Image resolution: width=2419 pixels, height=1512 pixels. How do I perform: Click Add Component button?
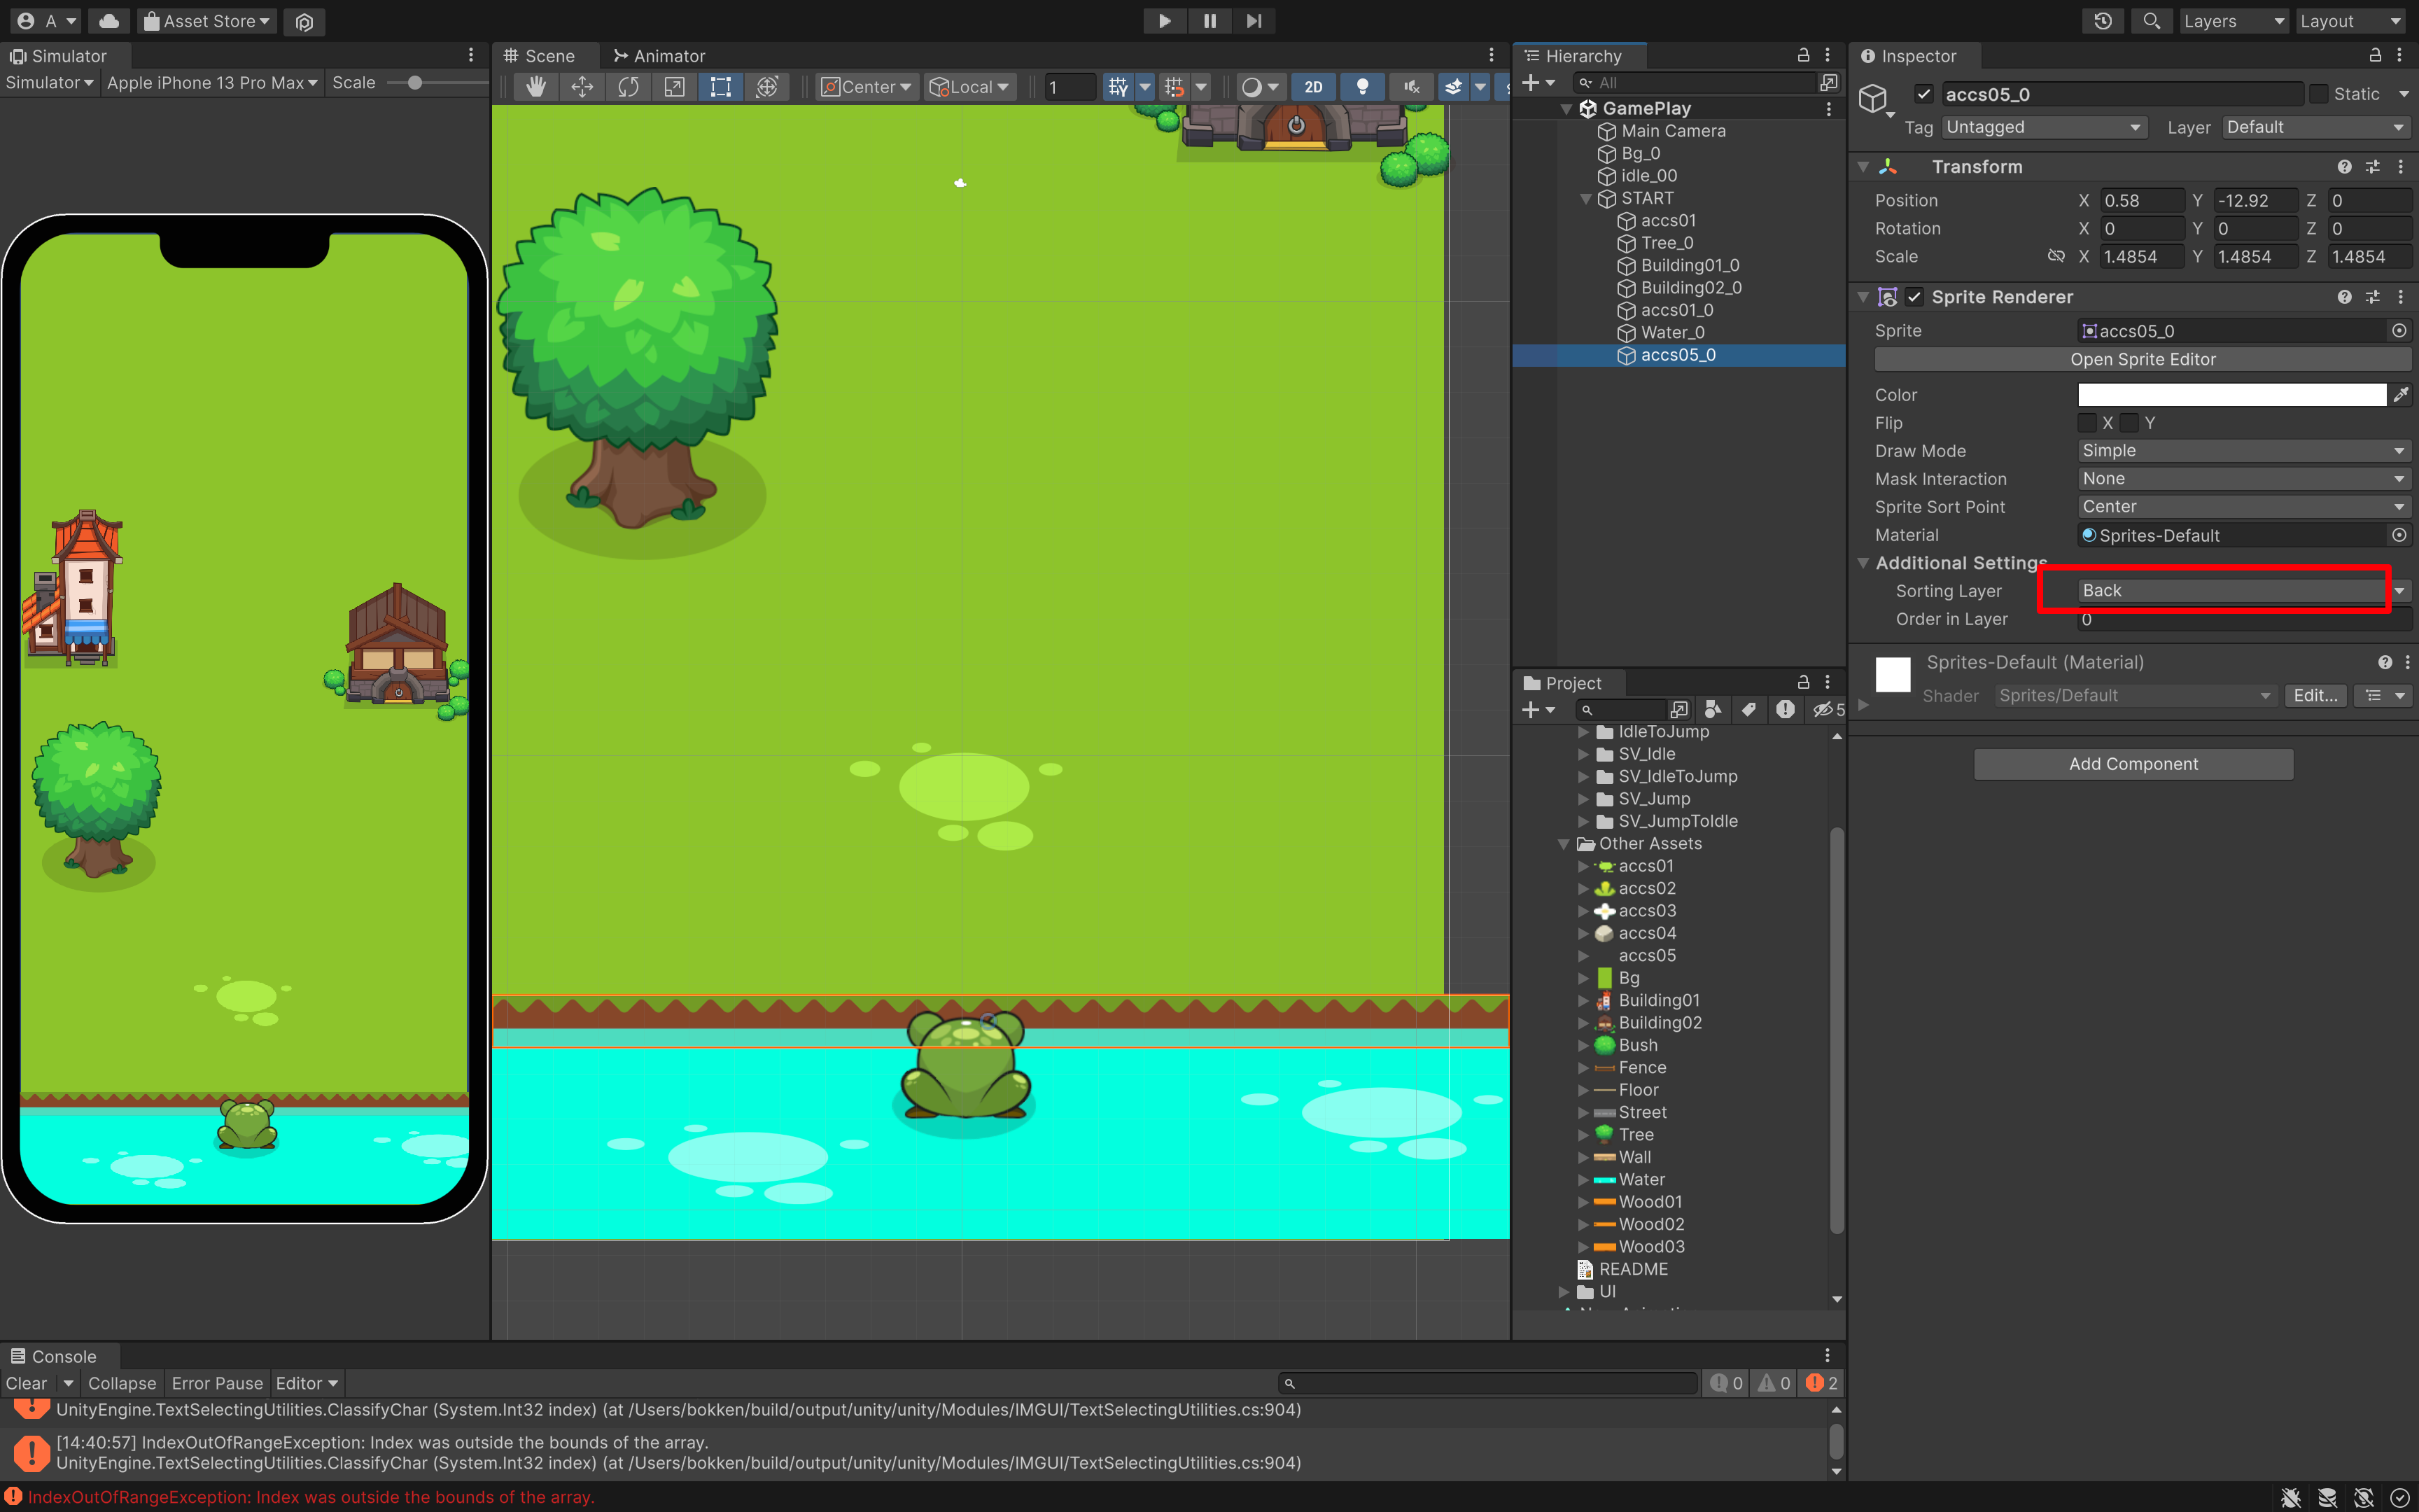click(2133, 764)
